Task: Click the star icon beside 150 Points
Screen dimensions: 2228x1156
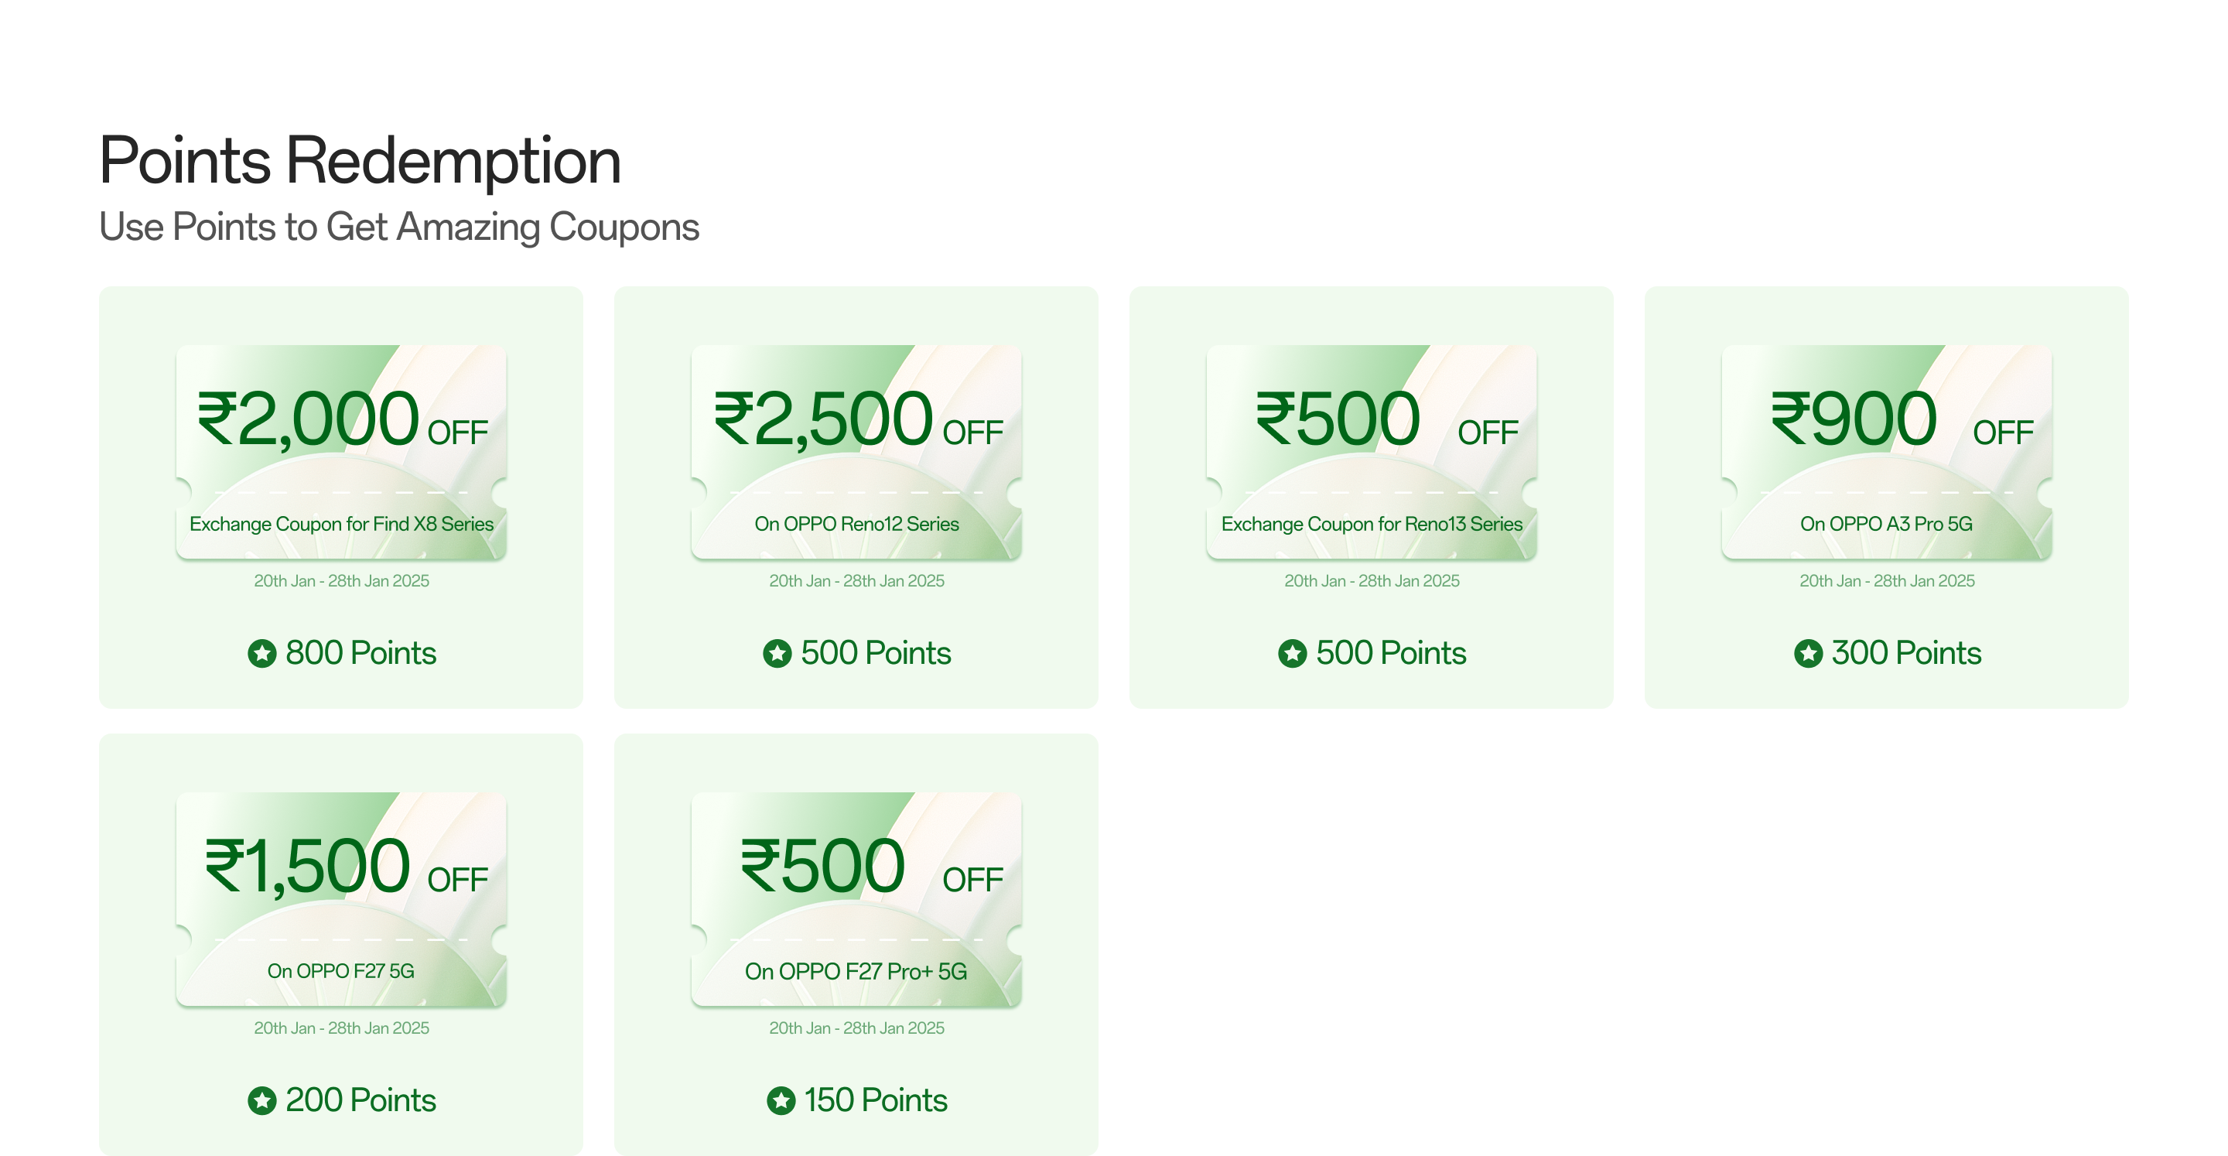Action: coord(781,1100)
